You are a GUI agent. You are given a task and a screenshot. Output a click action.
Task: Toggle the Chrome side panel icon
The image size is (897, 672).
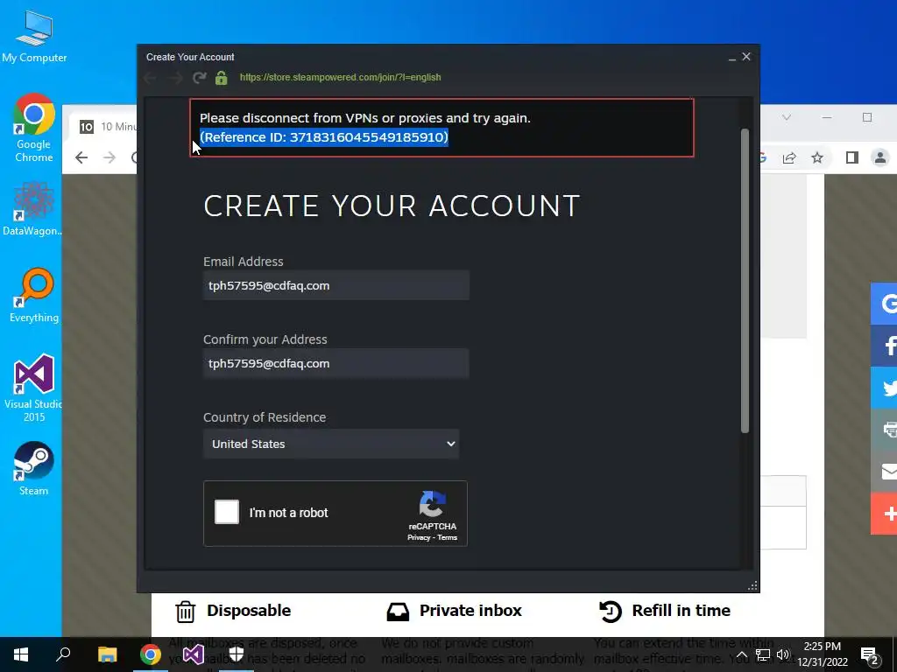coord(852,157)
